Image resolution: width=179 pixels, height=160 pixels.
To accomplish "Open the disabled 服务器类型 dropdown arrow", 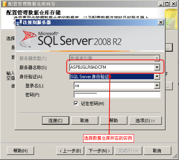I will [157, 58].
